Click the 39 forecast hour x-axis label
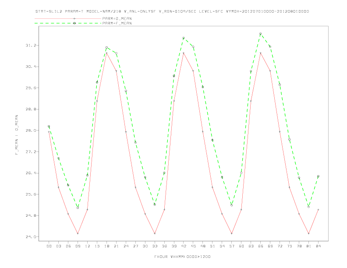Screen dimensions: 347x268 pyautogui.click(x=174, y=246)
